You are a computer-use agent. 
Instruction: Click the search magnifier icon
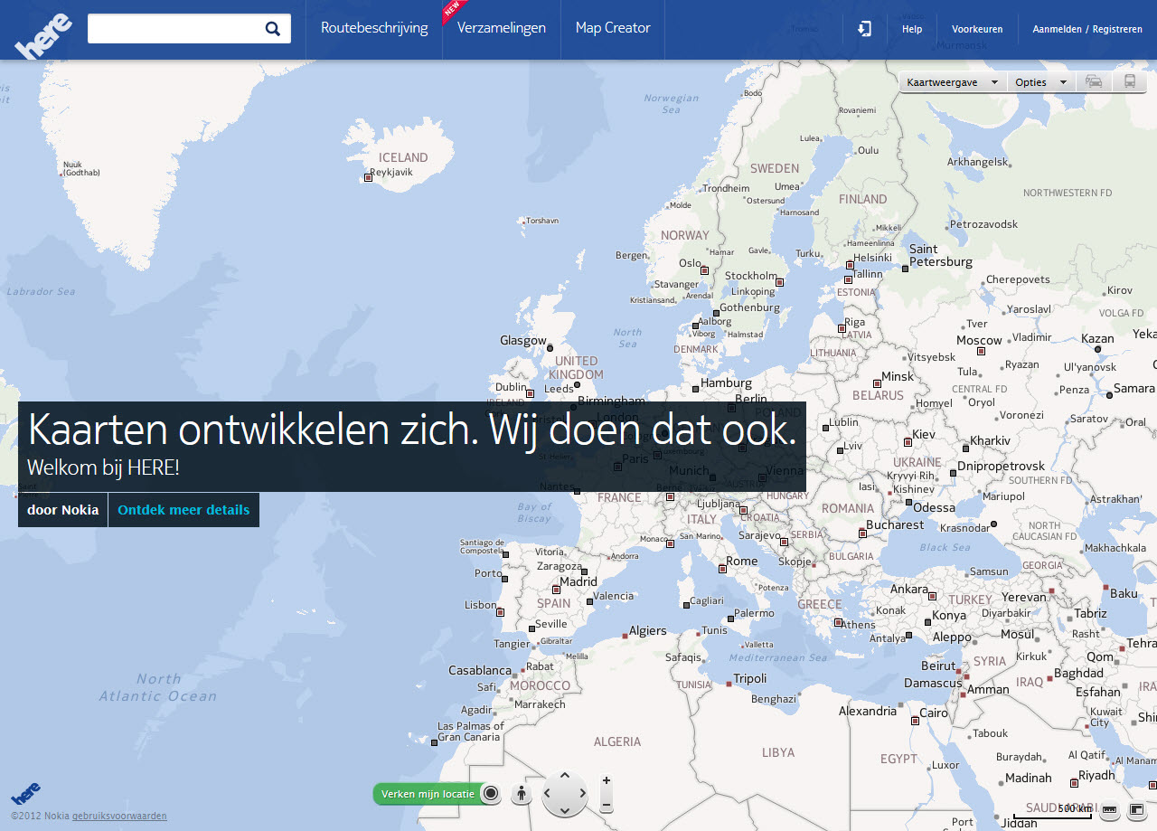pyautogui.click(x=272, y=29)
